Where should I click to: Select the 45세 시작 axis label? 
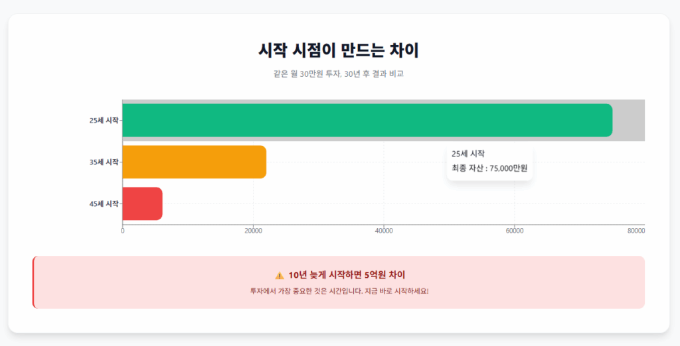(104, 203)
